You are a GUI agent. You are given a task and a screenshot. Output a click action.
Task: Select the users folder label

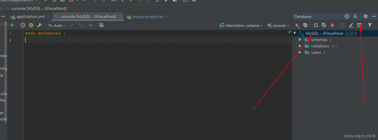click(x=316, y=52)
